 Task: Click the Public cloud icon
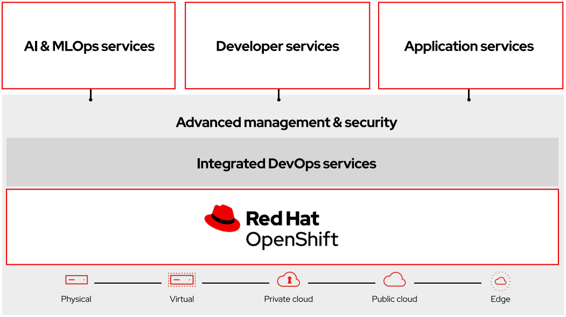pyautogui.click(x=394, y=279)
